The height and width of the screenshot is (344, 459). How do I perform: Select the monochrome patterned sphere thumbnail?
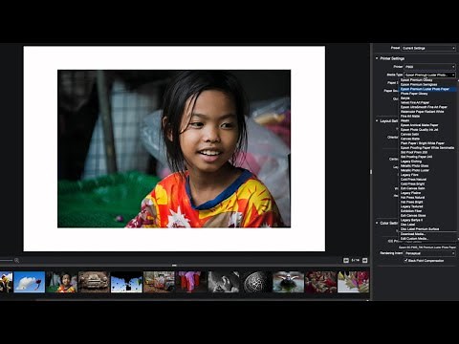(256, 282)
